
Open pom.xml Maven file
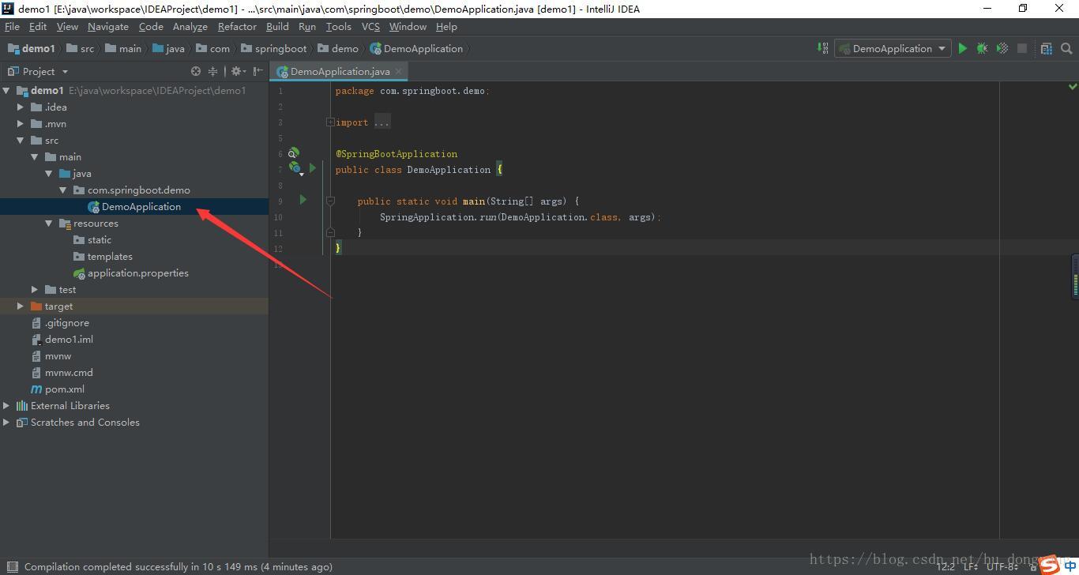[x=58, y=389]
